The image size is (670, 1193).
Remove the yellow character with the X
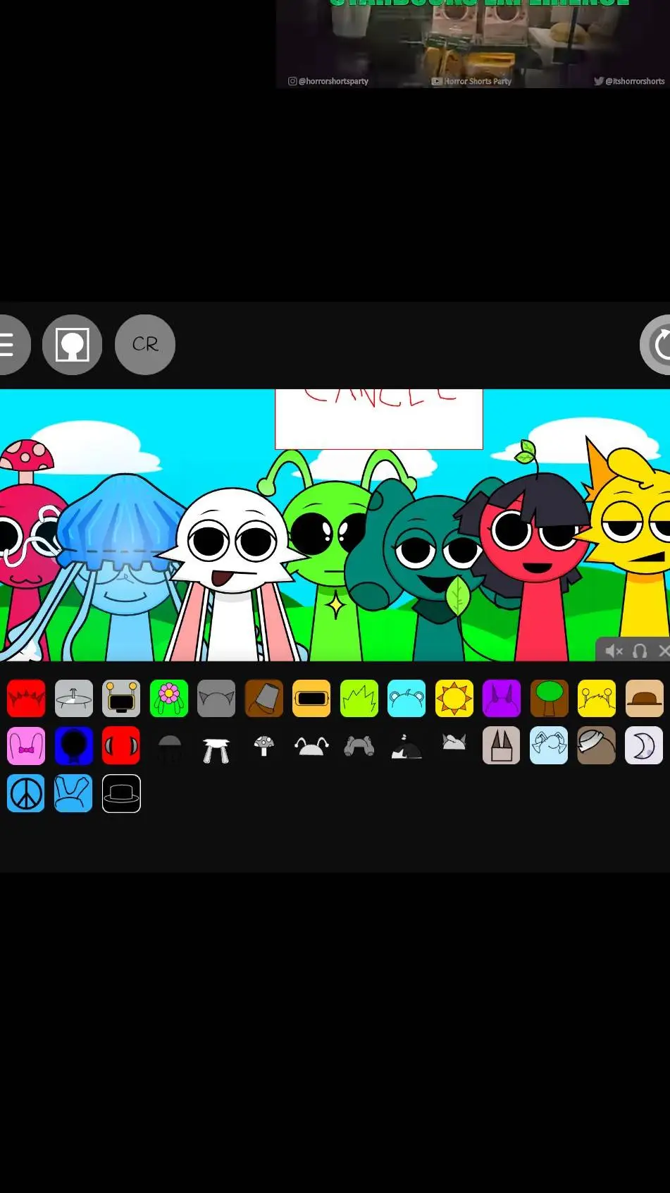(x=663, y=651)
